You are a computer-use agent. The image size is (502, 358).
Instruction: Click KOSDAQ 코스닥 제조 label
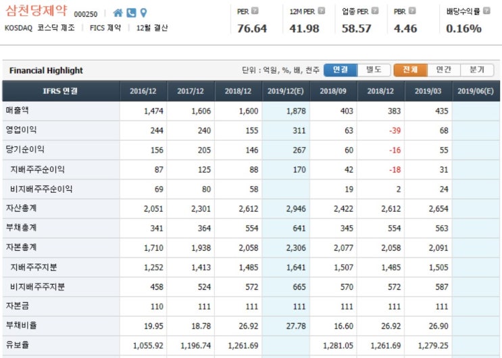pos(40,28)
